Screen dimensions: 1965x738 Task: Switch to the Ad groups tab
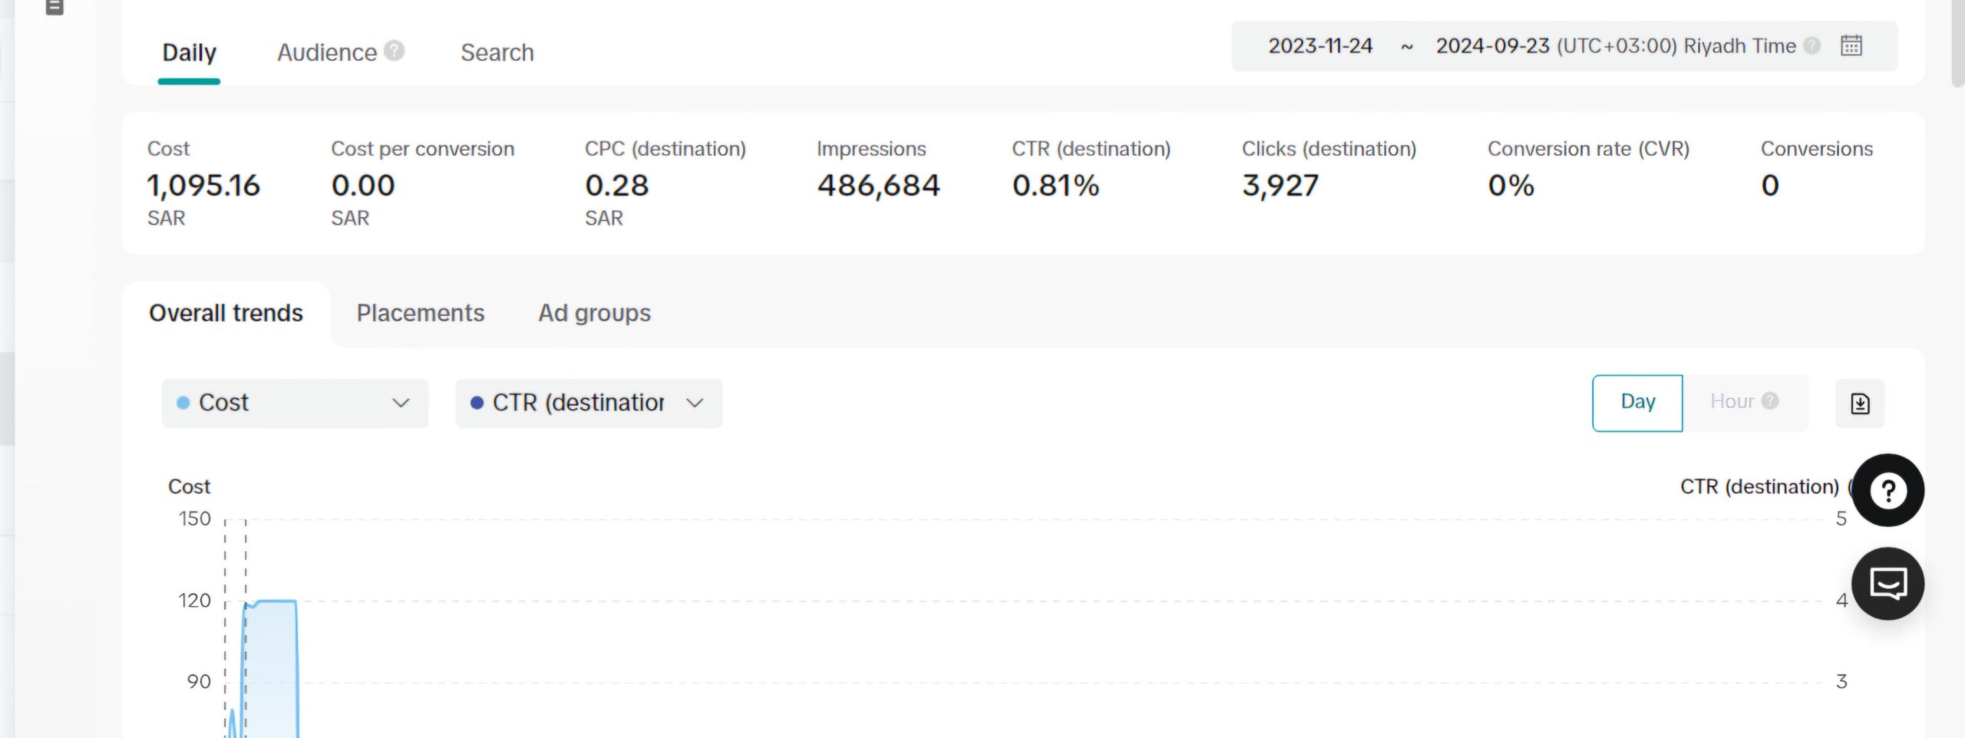pos(594,313)
